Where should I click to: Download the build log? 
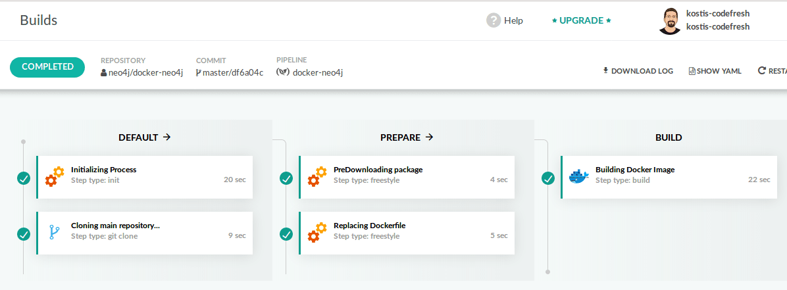638,71
